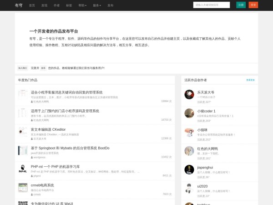This screenshot has height=205, width=273.
Task: Go to 首页 in the top navigation
Action: pos(32,5)
